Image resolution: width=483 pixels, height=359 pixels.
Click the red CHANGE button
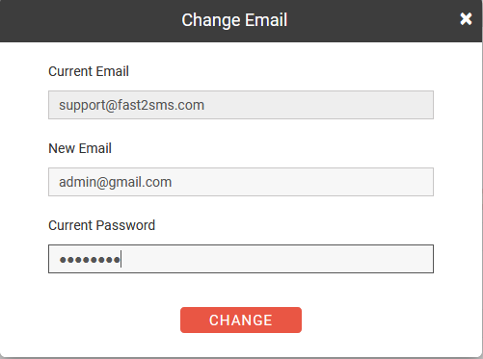click(x=241, y=320)
